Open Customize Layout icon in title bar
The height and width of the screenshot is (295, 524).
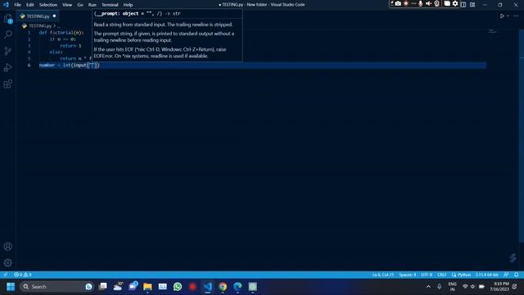472,5
